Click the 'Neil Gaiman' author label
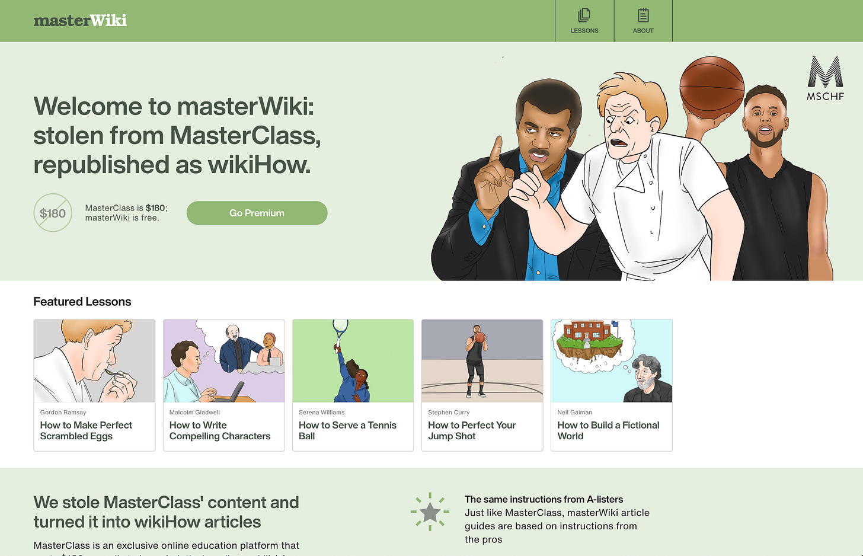This screenshot has height=556, width=863. (574, 412)
